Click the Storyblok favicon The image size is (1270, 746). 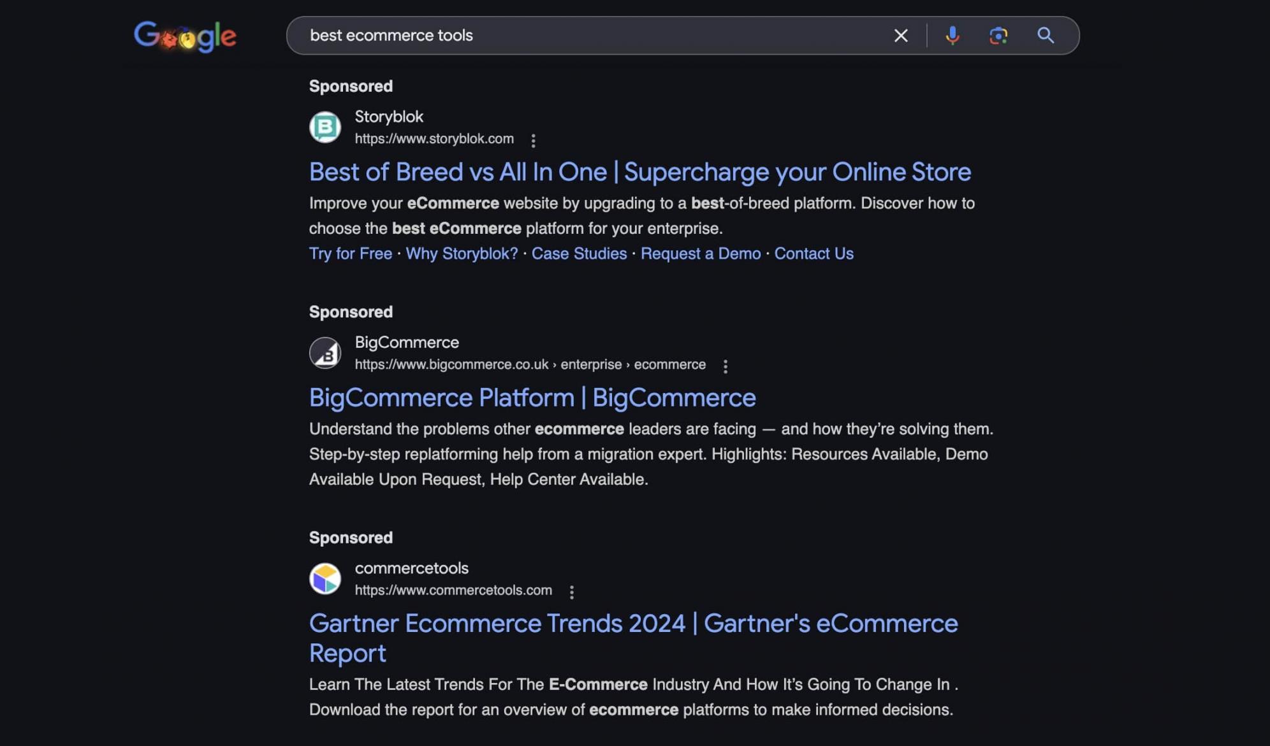pyautogui.click(x=325, y=127)
